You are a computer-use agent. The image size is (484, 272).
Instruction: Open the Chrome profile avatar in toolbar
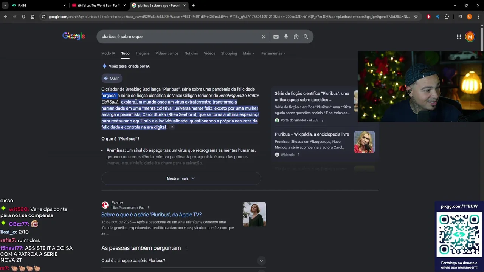tap(469, 17)
